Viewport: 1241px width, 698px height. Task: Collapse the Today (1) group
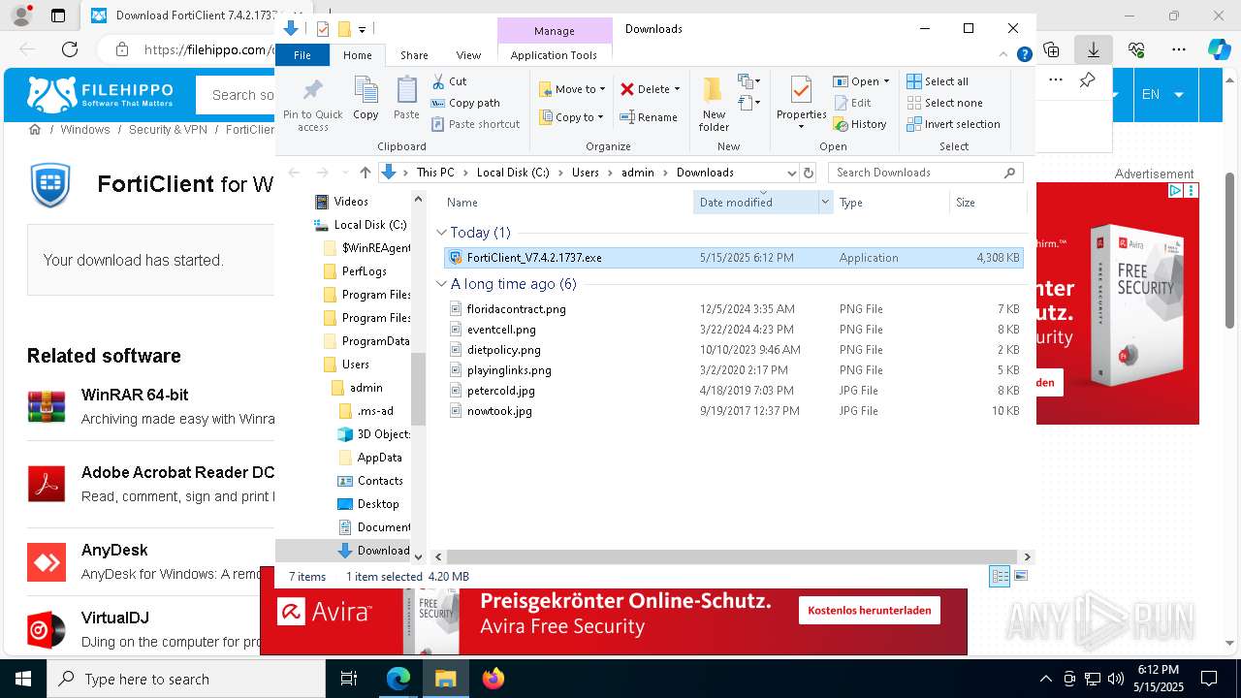(x=442, y=233)
